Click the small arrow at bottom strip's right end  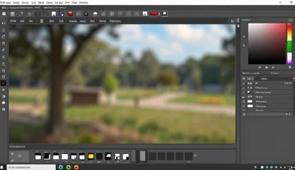point(195,156)
